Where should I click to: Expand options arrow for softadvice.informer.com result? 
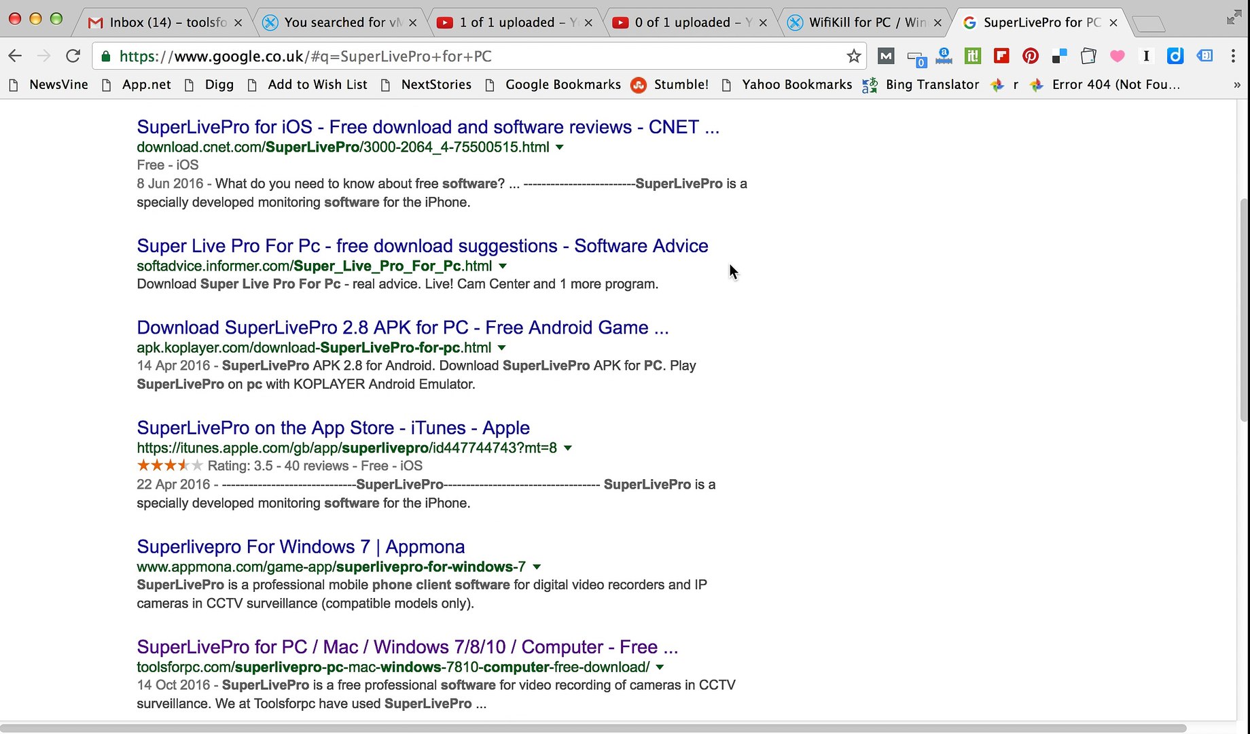tap(503, 266)
